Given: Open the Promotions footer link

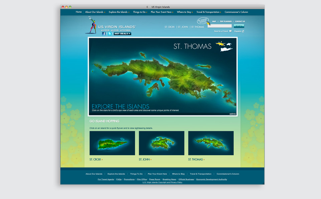Looking at the screenshot, I should [x=129, y=179].
